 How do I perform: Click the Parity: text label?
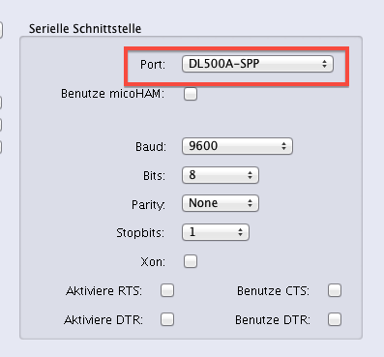pos(148,205)
